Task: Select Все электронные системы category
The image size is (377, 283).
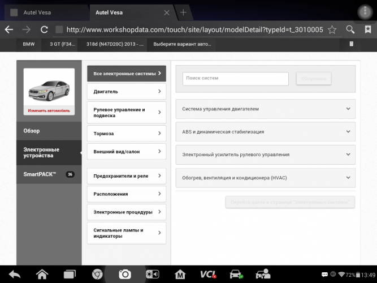Action: tap(127, 74)
